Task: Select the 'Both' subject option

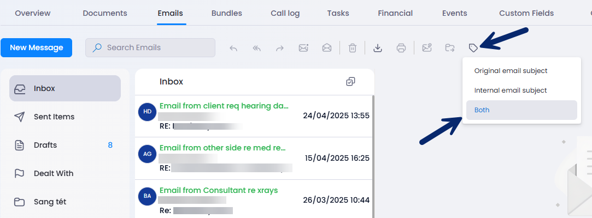Action: 521,110
